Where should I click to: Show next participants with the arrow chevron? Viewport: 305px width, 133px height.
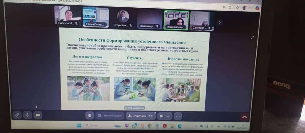(220, 22)
